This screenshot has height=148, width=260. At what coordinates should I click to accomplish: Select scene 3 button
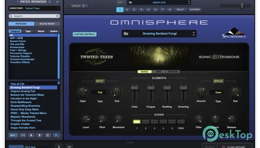[x=155, y=122]
